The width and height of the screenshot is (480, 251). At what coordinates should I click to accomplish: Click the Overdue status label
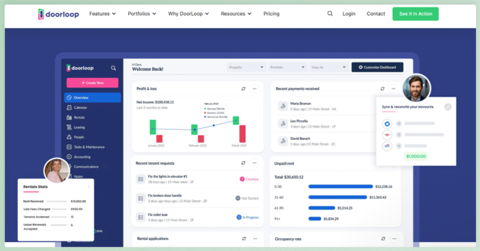(249, 179)
